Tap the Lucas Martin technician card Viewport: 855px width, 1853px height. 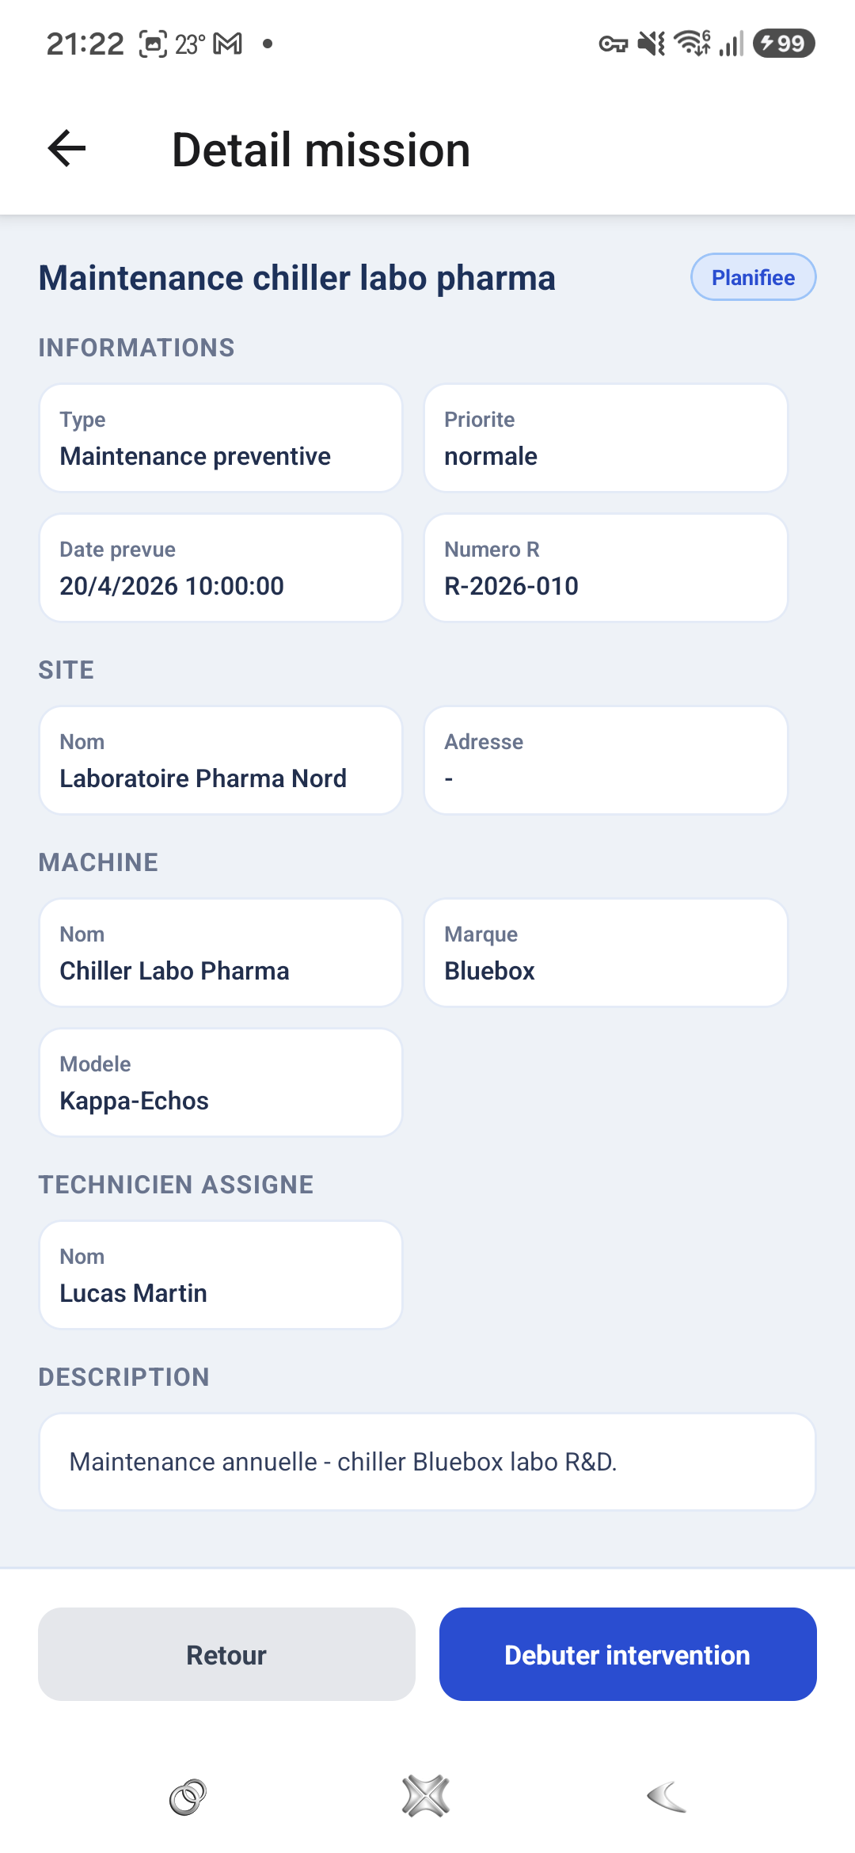click(x=221, y=1275)
